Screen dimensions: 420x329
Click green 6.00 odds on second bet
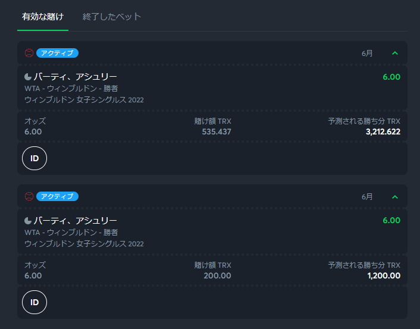391,220
